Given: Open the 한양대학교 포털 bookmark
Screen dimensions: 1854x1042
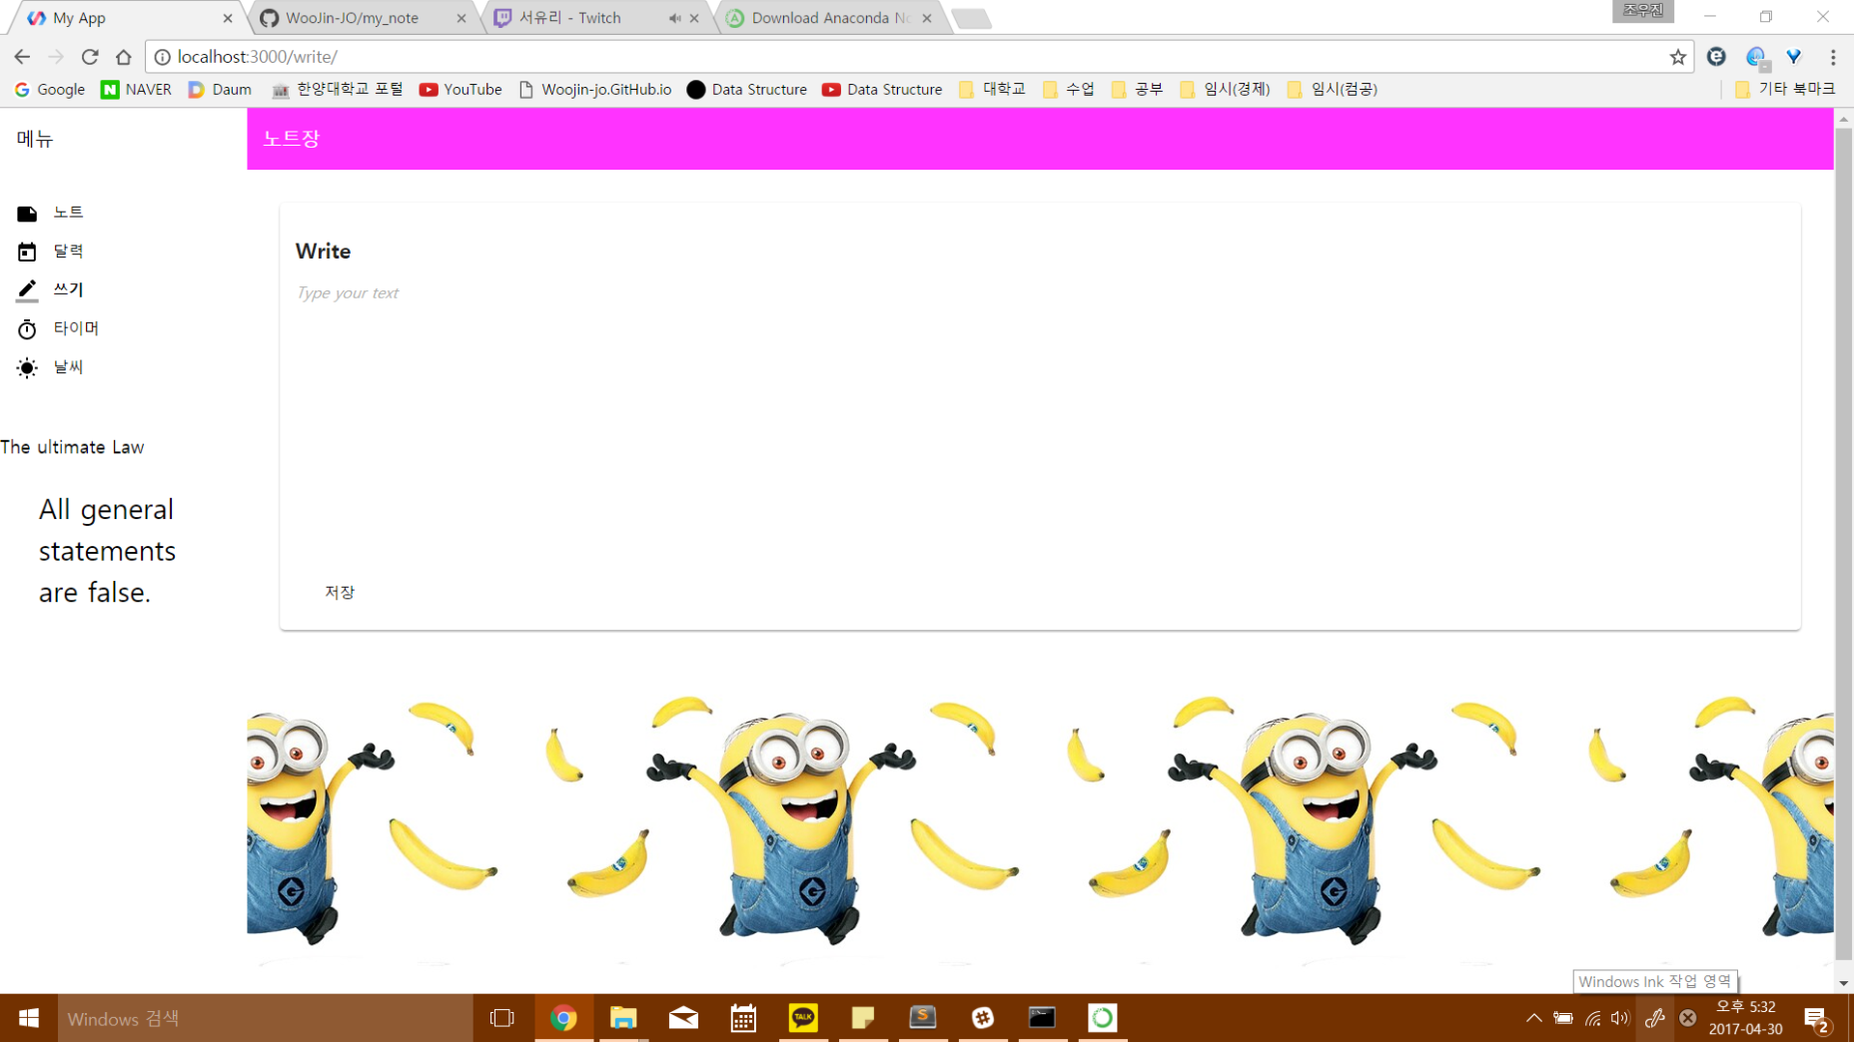Looking at the screenshot, I should pos(338,89).
